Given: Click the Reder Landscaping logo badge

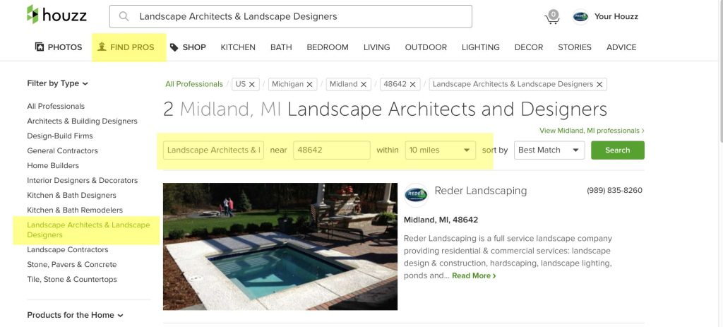Looking at the screenshot, I should (416, 195).
